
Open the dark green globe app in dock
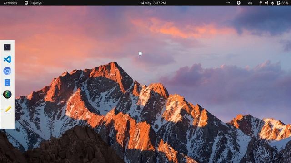tap(7, 94)
